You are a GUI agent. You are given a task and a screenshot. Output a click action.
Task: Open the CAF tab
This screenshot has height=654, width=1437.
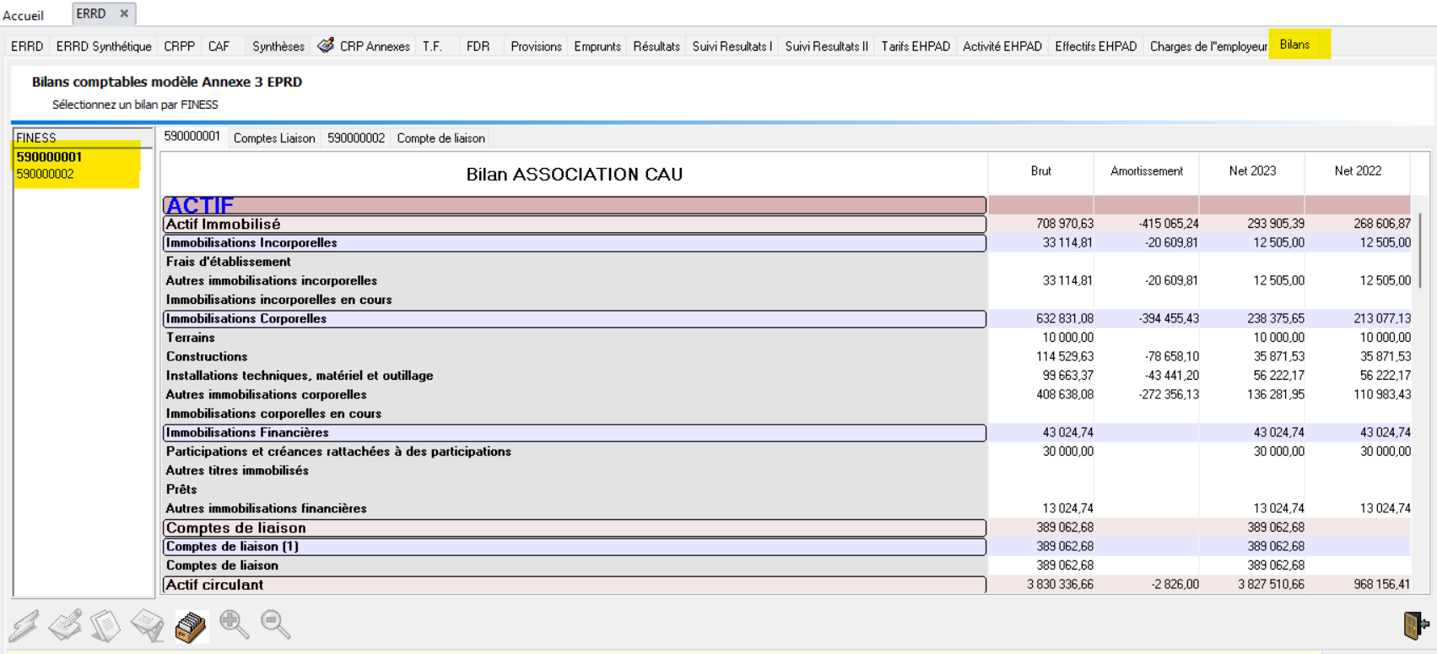pos(219,46)
